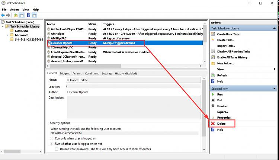
Task: Open the File menu
Action: pyautogui.click(x=4, y=10)
